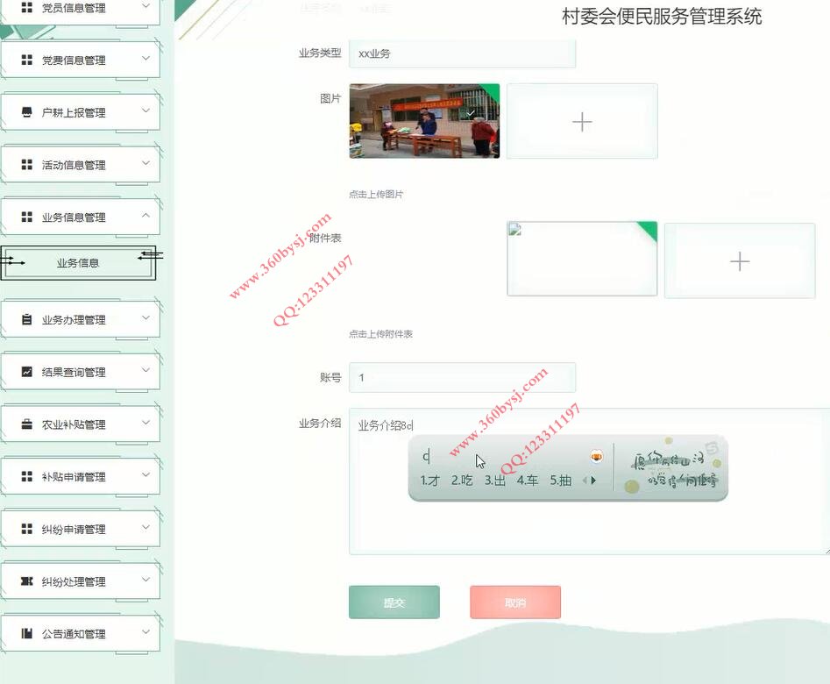The width and height of the screenshot is (830, 684).
Task: Select the uploaded 附件表 file thumbnail
Action: [x=582, y=259]
